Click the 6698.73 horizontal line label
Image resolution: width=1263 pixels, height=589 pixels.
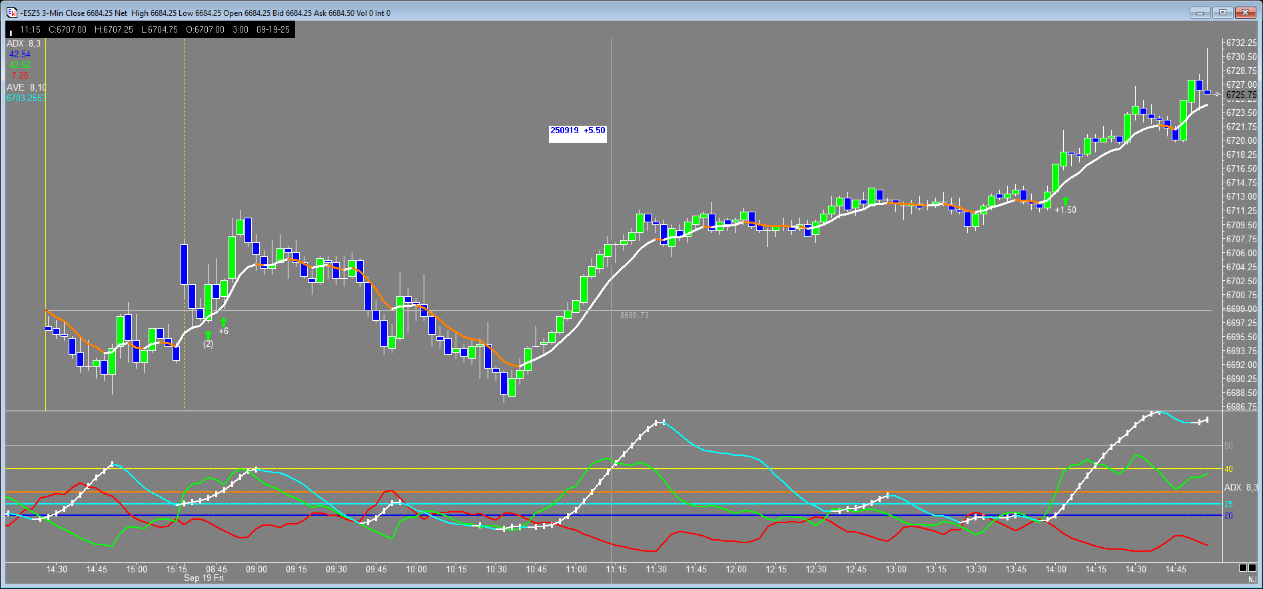click(633, 315)
